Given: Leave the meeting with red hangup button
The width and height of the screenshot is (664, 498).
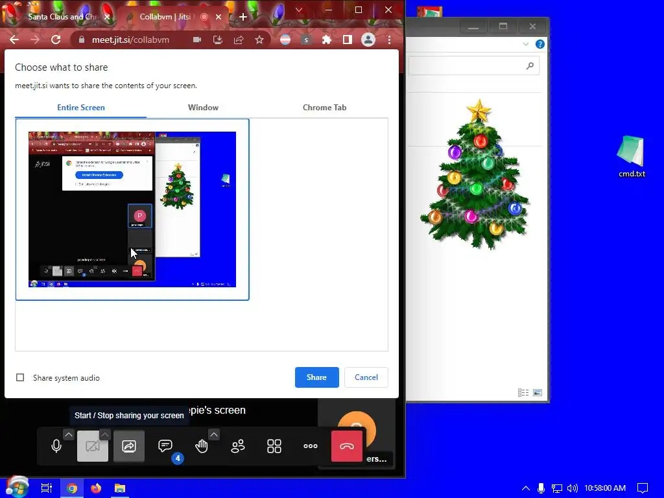Looking at the screenshot, I should click(347, 446).
